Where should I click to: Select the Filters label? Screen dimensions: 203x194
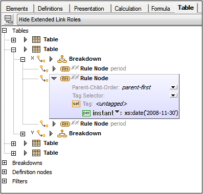click(x=20, y=181)
